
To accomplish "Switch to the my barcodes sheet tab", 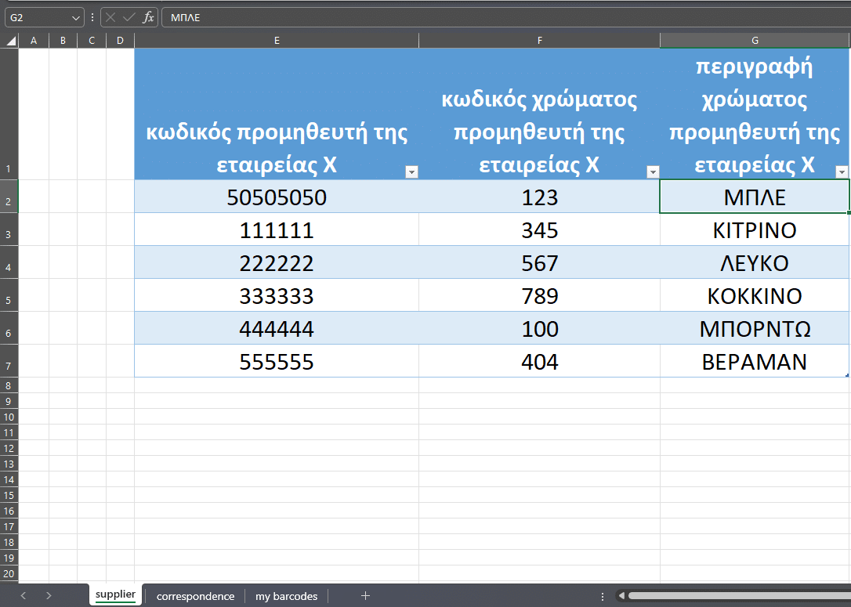I will (x=286, y=596).
